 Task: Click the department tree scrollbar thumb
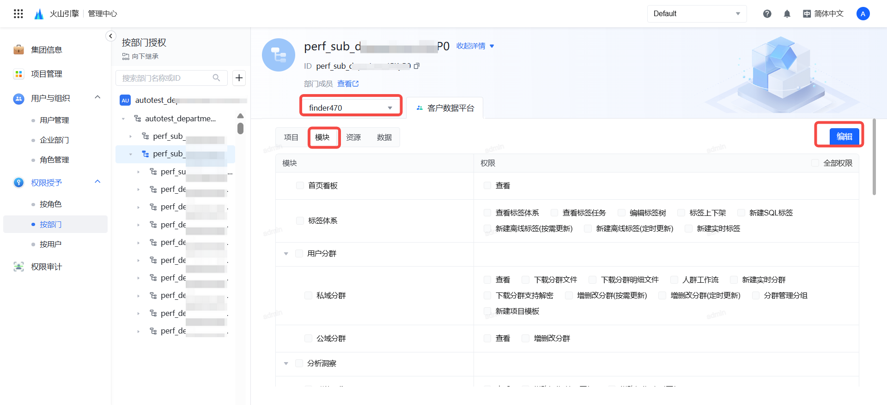point(240,128)
